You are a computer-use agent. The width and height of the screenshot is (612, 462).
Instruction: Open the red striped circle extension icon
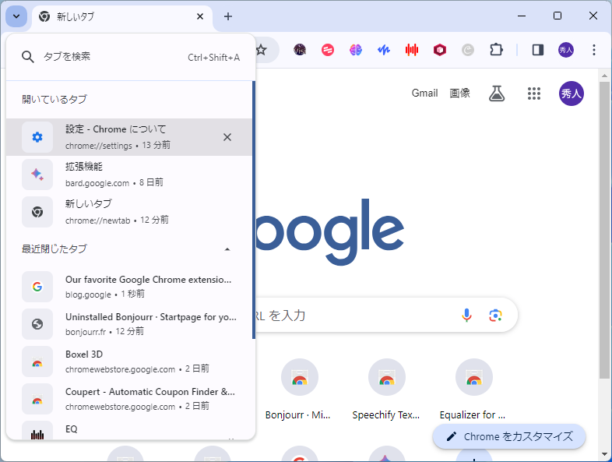coord(328,50)
